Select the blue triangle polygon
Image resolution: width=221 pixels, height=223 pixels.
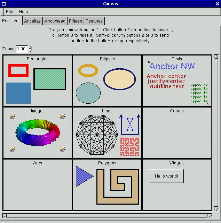(82, 176)
